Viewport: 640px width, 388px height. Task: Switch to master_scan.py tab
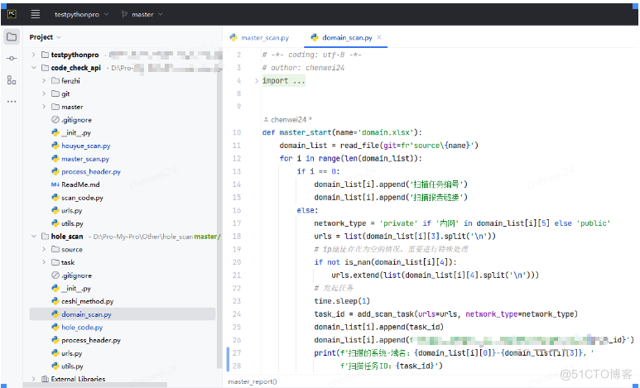263,37
